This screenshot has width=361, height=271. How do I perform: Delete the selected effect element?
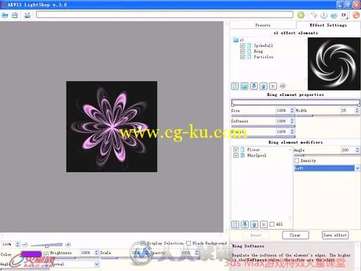pyautogui.click(x=273, y=86)
